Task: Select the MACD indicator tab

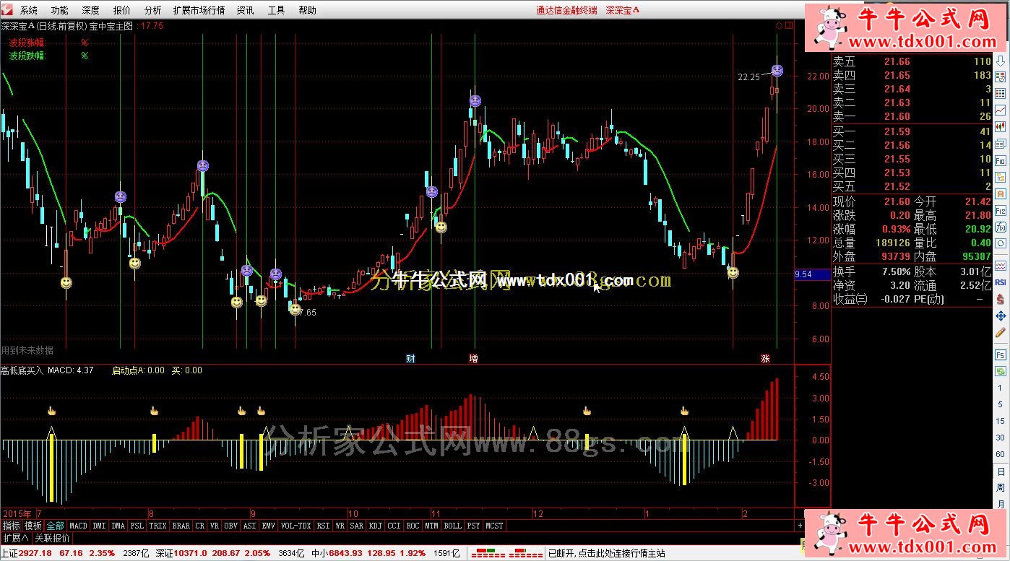Action: [x=78, y=526]
